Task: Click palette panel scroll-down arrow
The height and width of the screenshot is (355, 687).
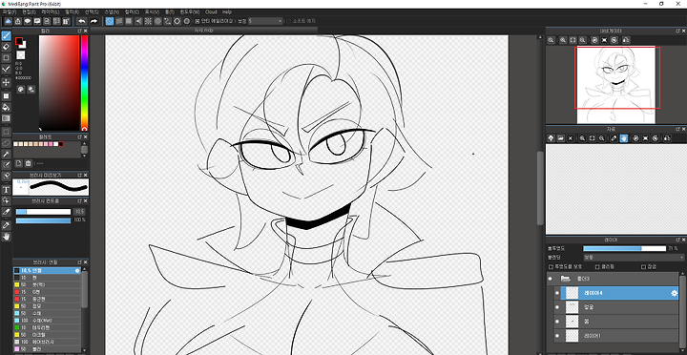Action: click(84, 156)
